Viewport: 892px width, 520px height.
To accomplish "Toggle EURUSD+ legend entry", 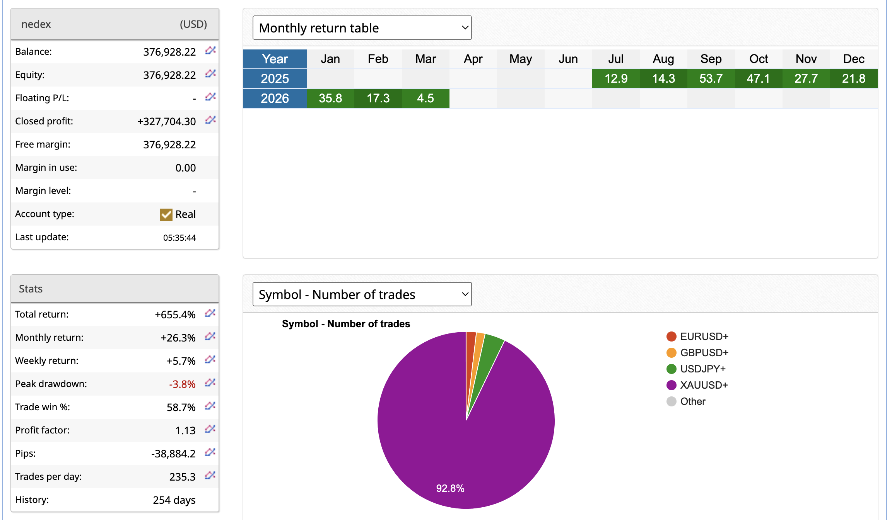I will tap(704, 336).
